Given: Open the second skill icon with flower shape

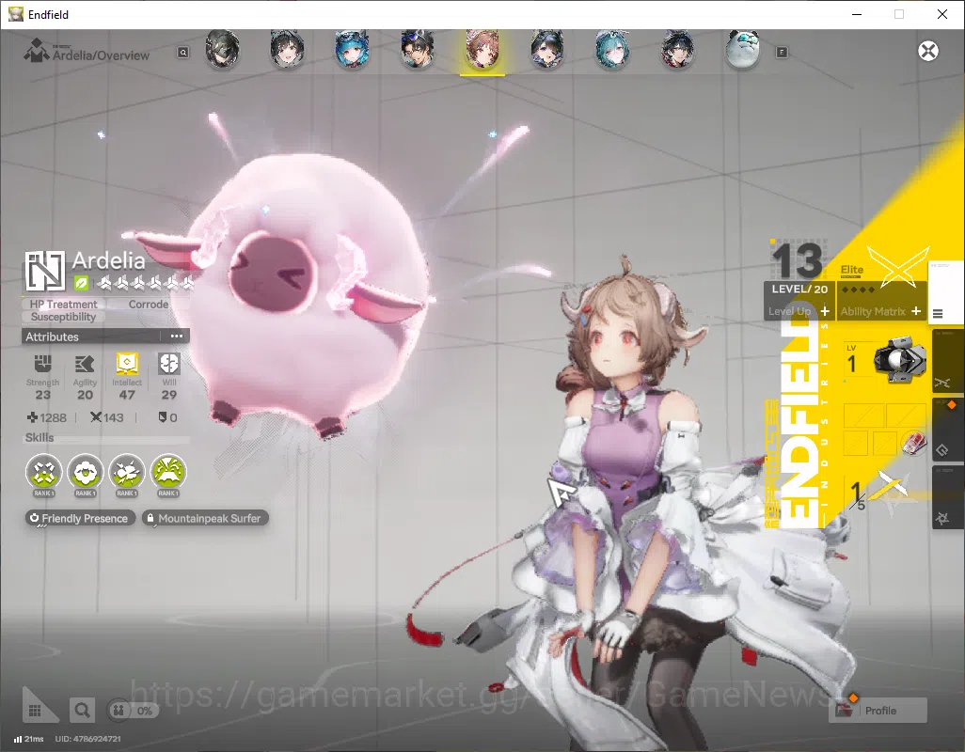Looking at the screenshot, I should tap(85, 472).
